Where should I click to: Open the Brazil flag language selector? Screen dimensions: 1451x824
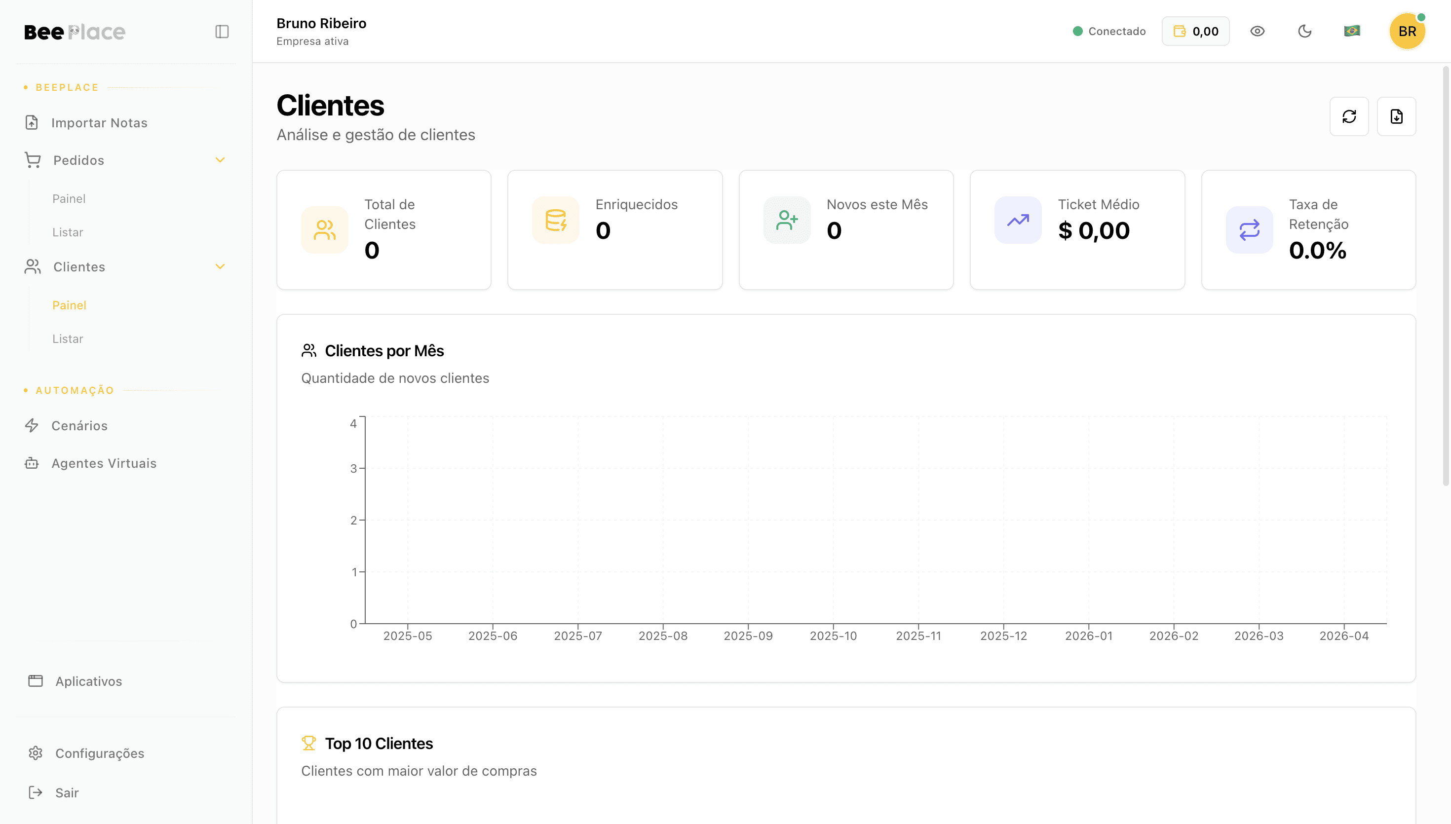click(1352, 31)
